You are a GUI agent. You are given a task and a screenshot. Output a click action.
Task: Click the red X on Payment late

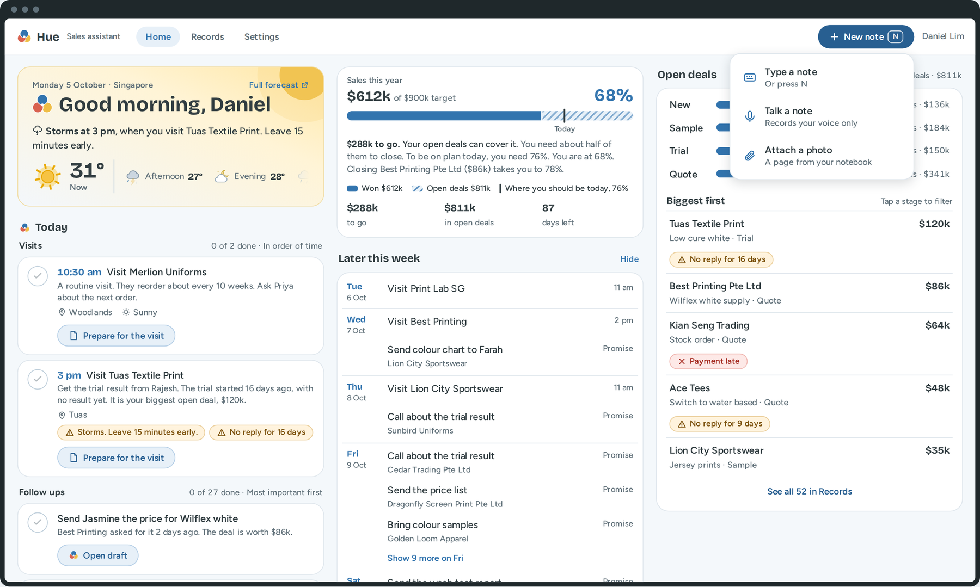point(682,361)
